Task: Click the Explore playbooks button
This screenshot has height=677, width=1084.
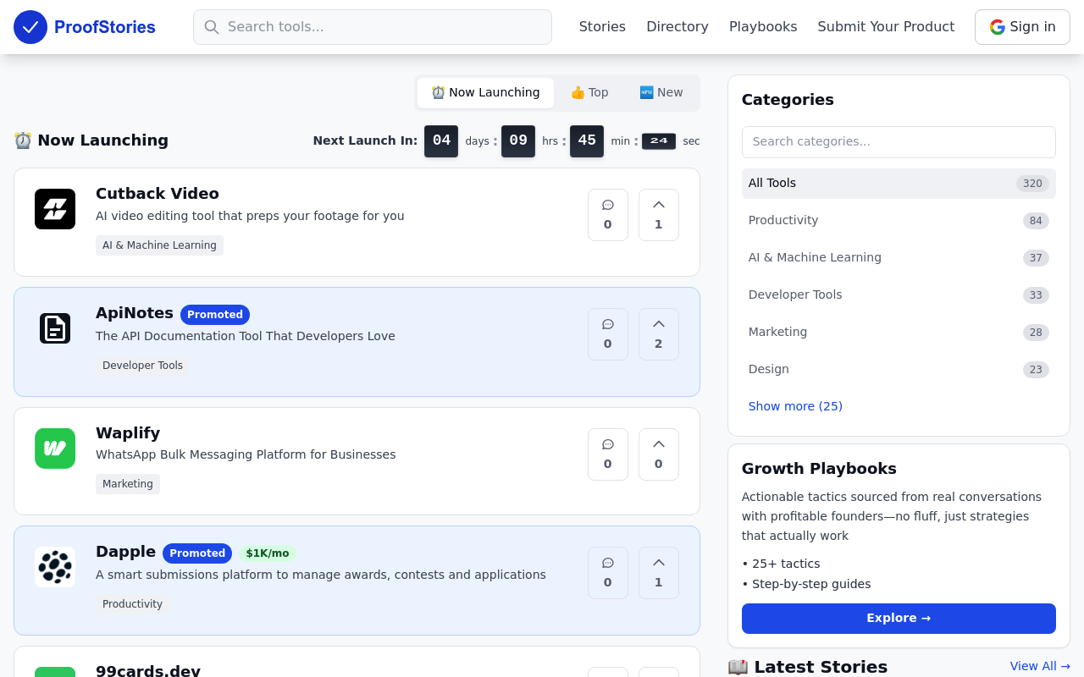Action: 899,619
